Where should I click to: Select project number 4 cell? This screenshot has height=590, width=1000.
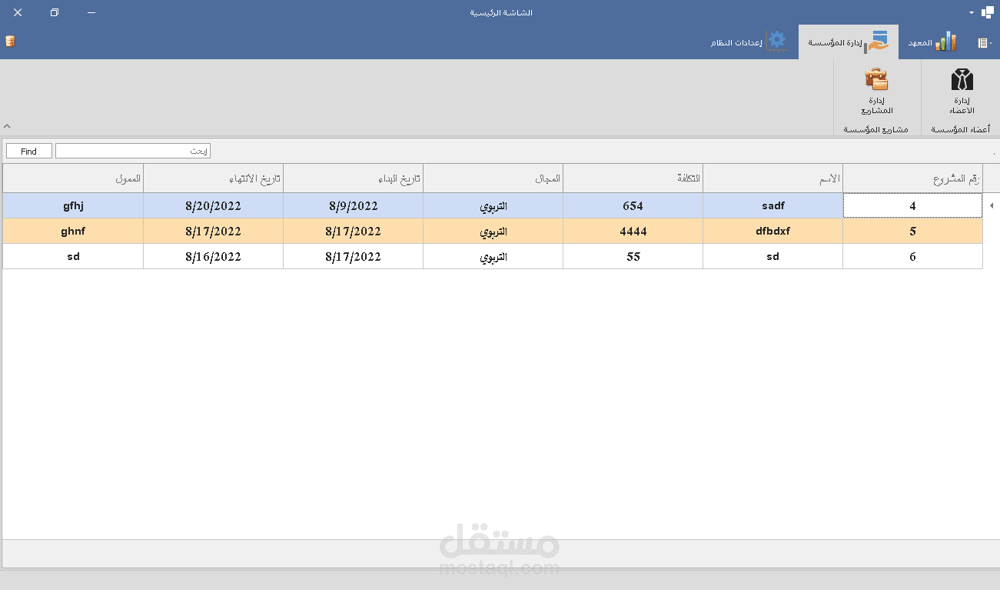[x=912, y=206]
